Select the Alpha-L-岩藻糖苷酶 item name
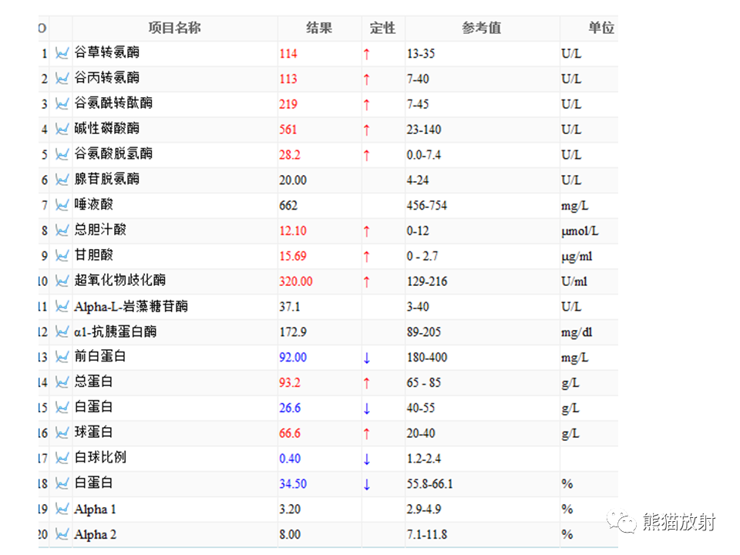The width and height of the screenshot is (740, 555). 131,306
